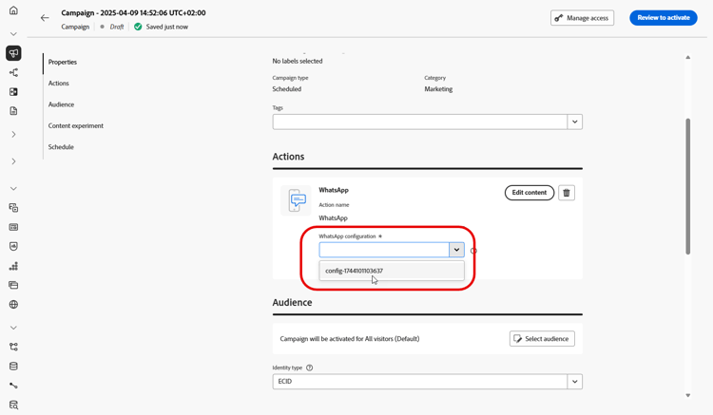Jump to the Schedule section tab
This screenshot has height=415, width=713.
pos(61,147)
